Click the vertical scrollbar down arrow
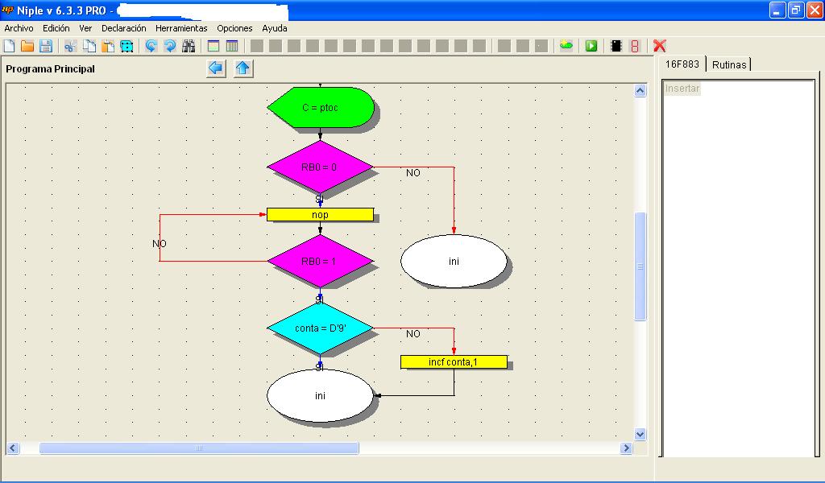Viewport: 825px width, 483px height. click(x=640, y=434)
